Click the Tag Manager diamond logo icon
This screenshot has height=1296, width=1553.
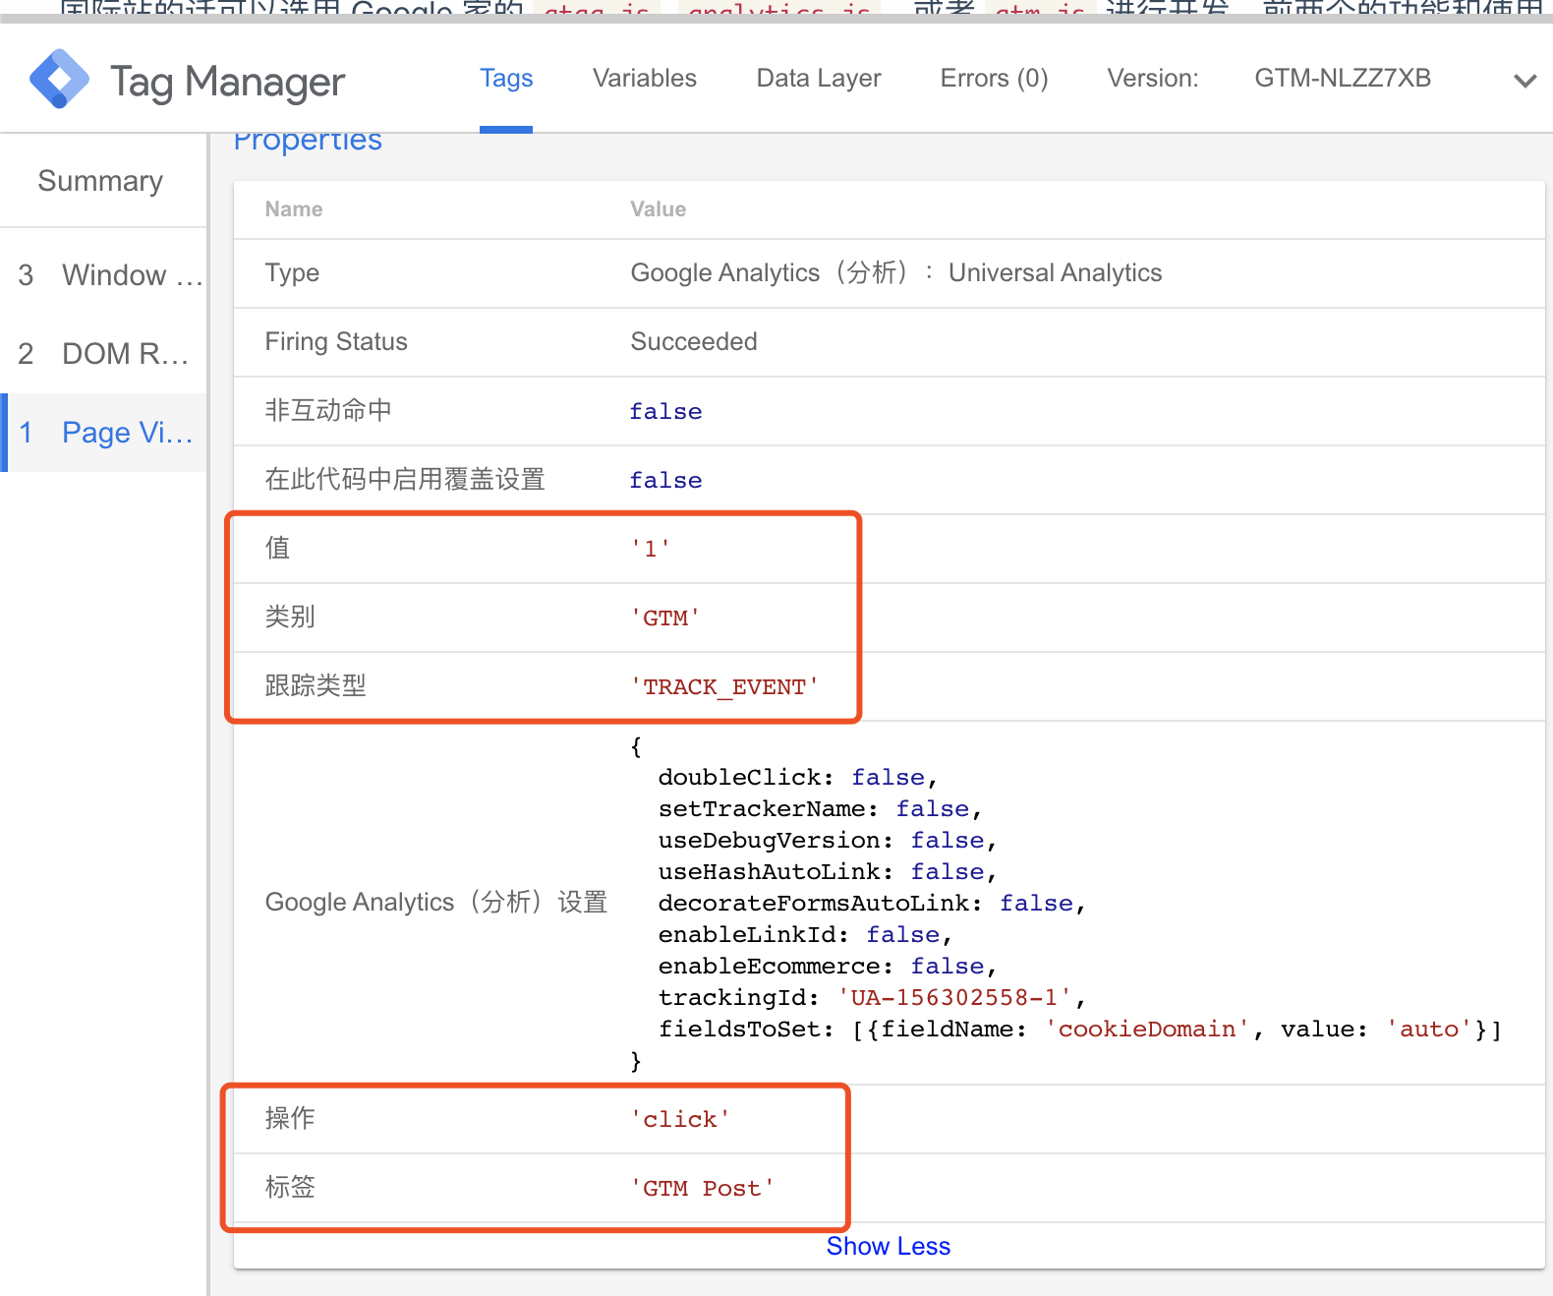point(59,79)
